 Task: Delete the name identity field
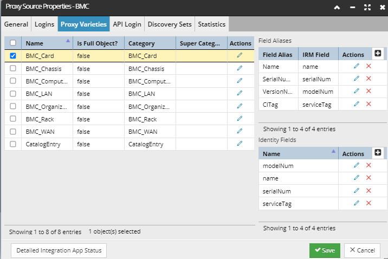click(x=368, y=178)
